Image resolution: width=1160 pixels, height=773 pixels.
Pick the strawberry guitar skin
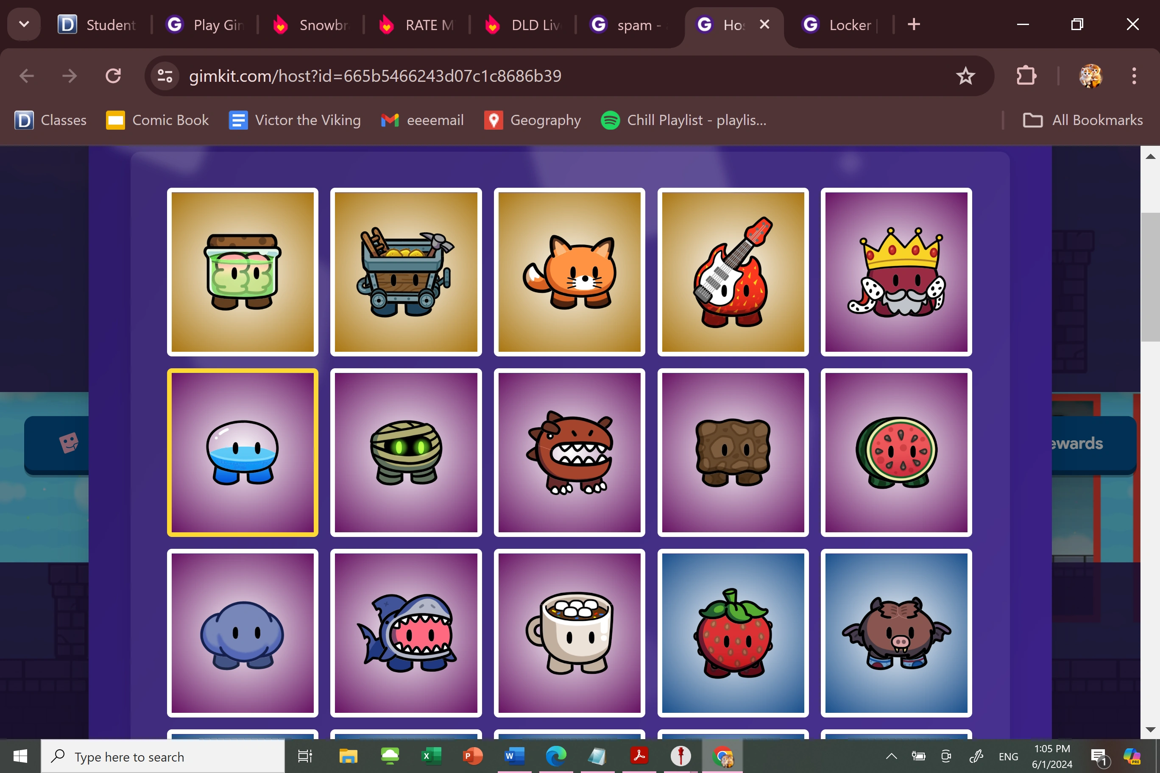tap(732, 272)
